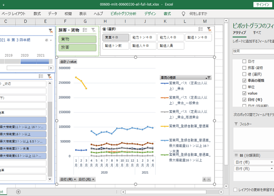Open 日付 (月) axis area dropdown arrow
Viewport: 274px width, 196px height.
coord(272,168)
